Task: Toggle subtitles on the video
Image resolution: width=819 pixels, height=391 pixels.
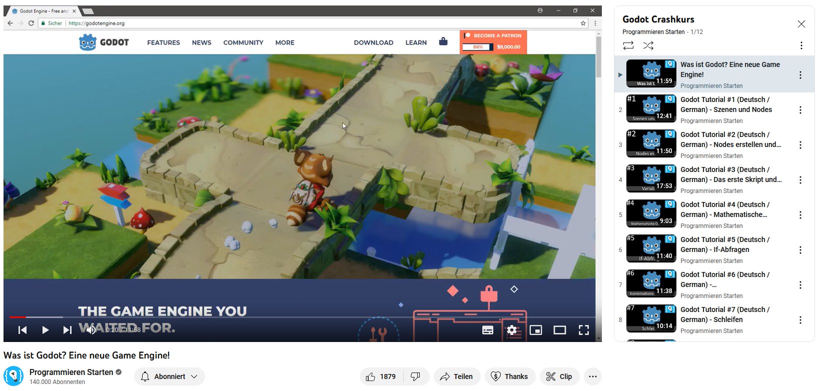Action: tap(487, 330)
